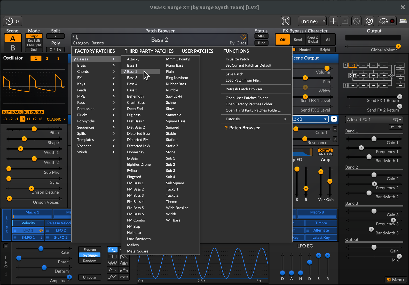Expand the Brass category submenu
Viewport: 409px width, 285px height.
tap(96, 65)
